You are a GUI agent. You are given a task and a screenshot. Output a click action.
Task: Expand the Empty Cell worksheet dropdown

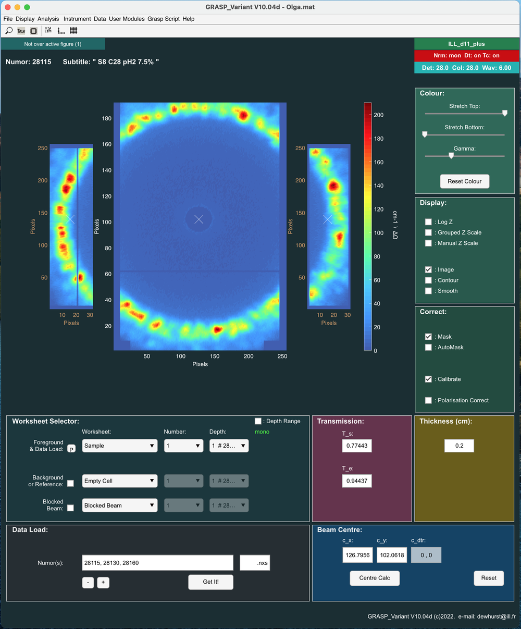pyautogui.click(x=120, y=481)
